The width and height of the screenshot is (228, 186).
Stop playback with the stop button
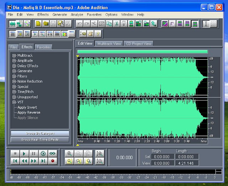(x=15, y=153)
